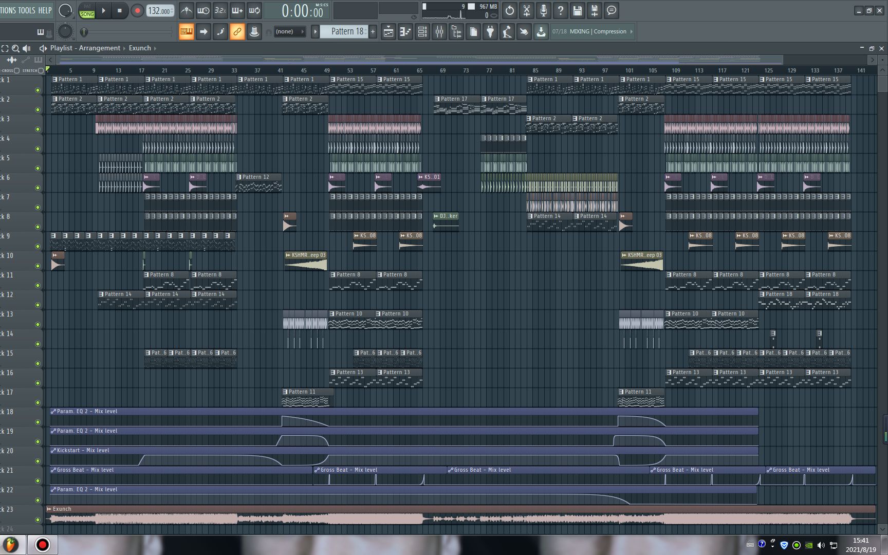Open the Mixer view icon
Image resolution: width=888 pixels, height=555 pixels.
439,32
